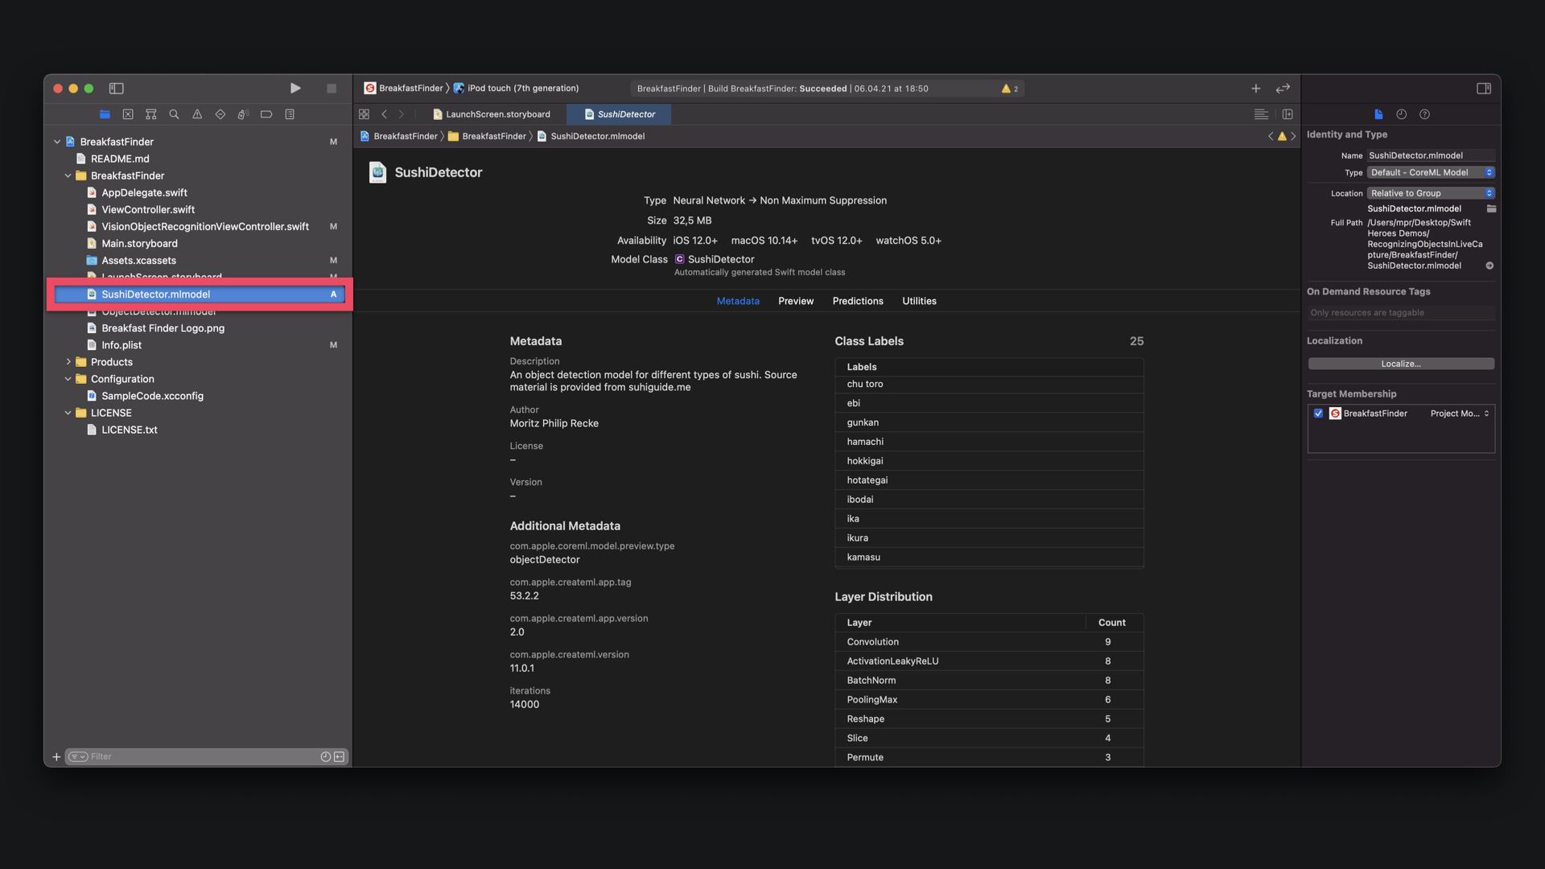Select VisionObjectRecognitionViewController.swift in the file tree
This screenshot has width=1545, height=869.
click(204, 227)
